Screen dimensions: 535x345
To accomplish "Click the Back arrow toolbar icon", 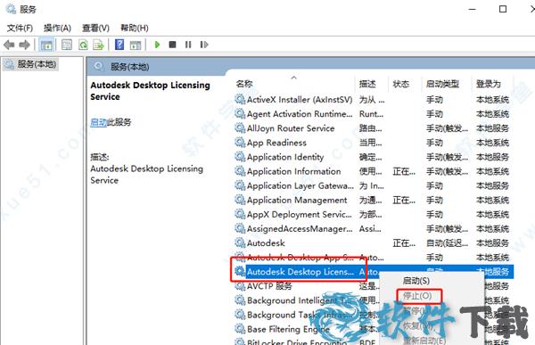I will click(9, 45).
